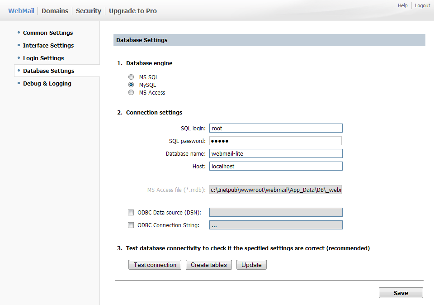This screenshot has width=434, height=305.
Task: Tick the ODBC Connection String checkbox
Action: (131, 225)
